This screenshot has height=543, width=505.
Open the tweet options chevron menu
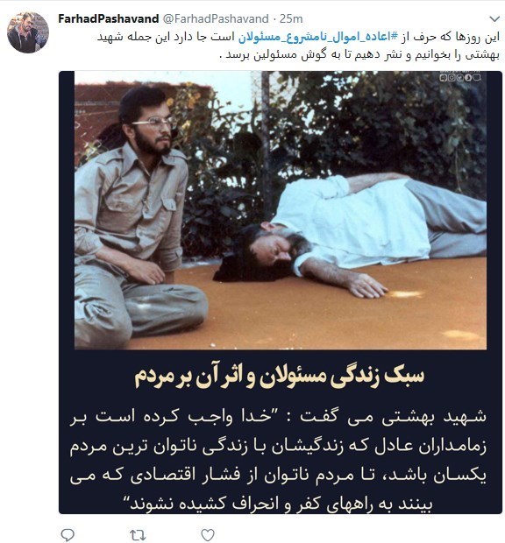click(x=494, y=18)
